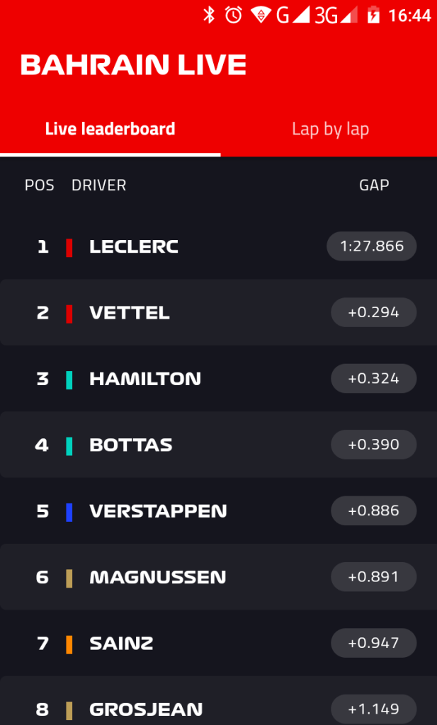
Task: Open the GROSJEAN driver entry
Action: [146, 709]
